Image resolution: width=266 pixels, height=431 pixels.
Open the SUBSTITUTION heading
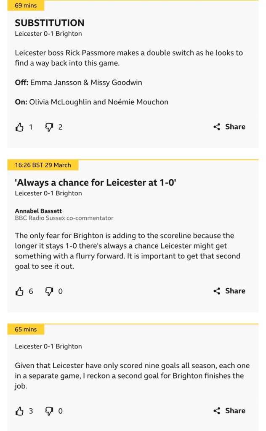pyautogui.click(x=50, y=23)
